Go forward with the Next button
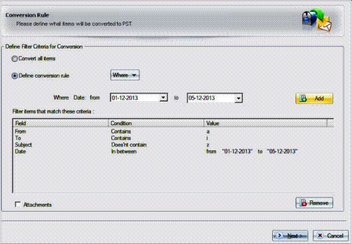 click(290, 236)
